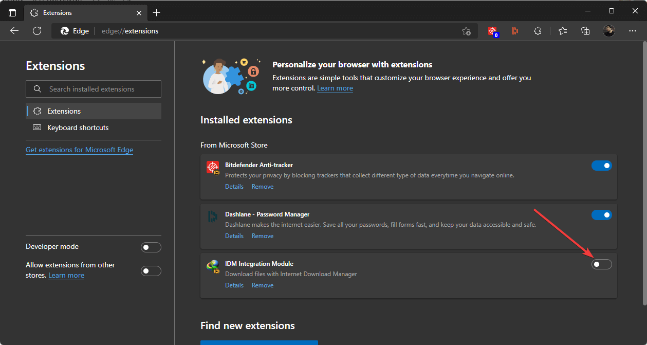Click Search installed extensions field
The width and height of the screenshot is (647, 345).
pos(94,89)
